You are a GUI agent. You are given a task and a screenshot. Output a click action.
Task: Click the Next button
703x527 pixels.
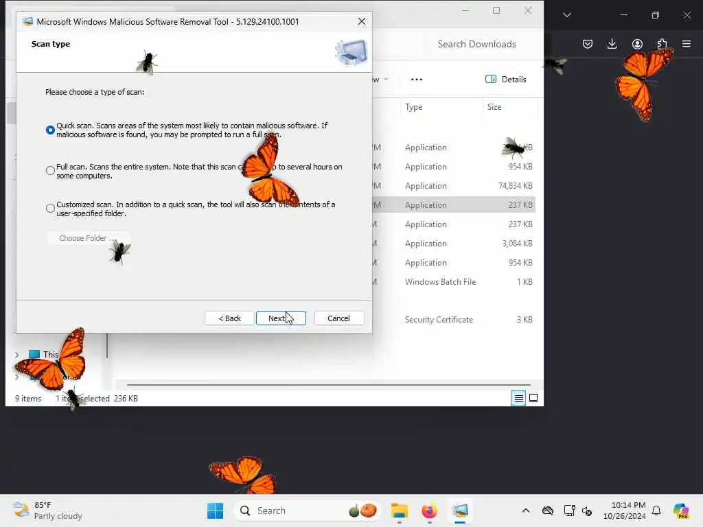pos(281,318)
